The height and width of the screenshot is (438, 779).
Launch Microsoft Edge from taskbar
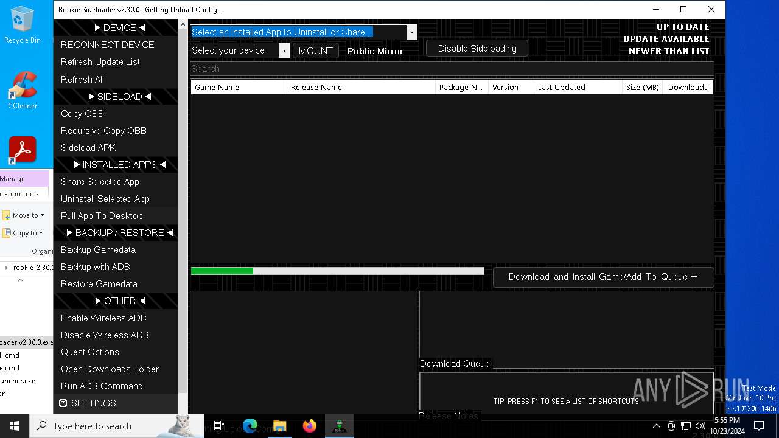(250, 426)
